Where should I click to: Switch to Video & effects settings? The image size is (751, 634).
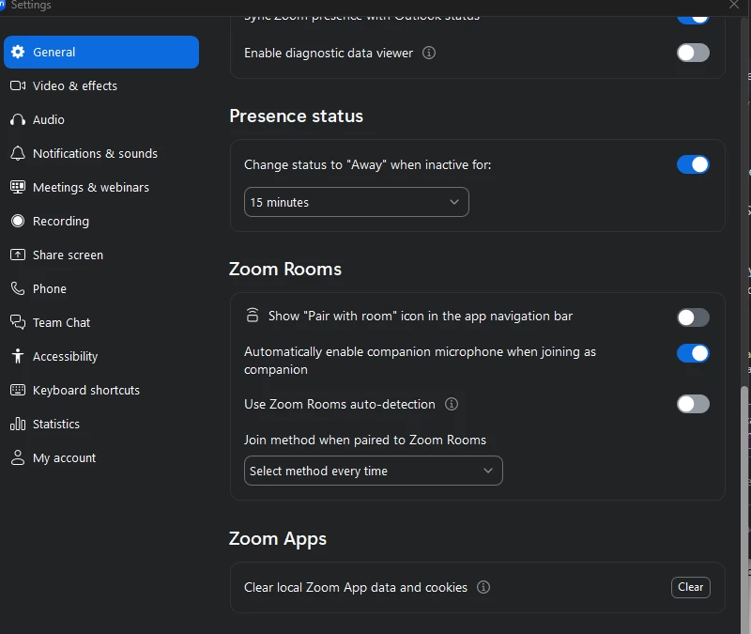(x=101, y=85)
